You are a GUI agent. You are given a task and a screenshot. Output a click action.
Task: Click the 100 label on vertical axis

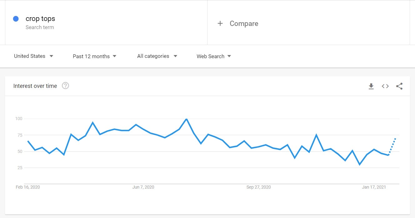tap(18, 119)
